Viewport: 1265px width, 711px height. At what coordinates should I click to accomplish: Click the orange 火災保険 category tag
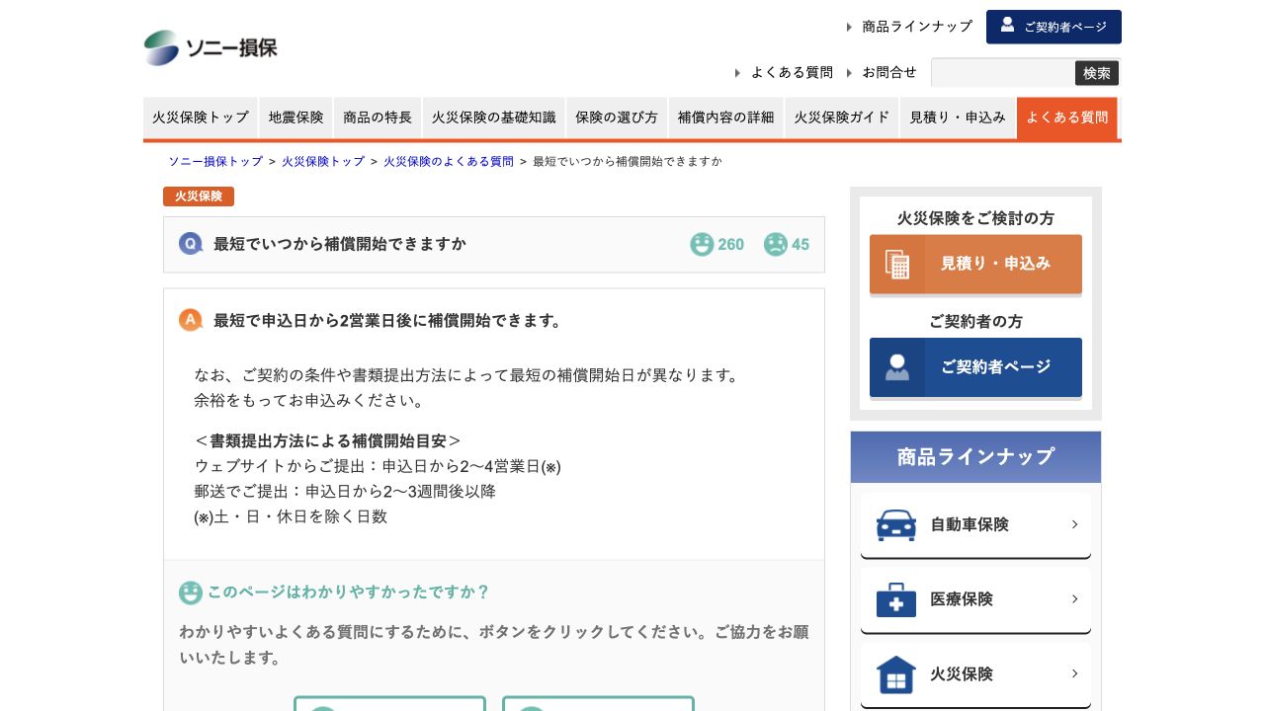pyautogui.click(x=199, y=197)
